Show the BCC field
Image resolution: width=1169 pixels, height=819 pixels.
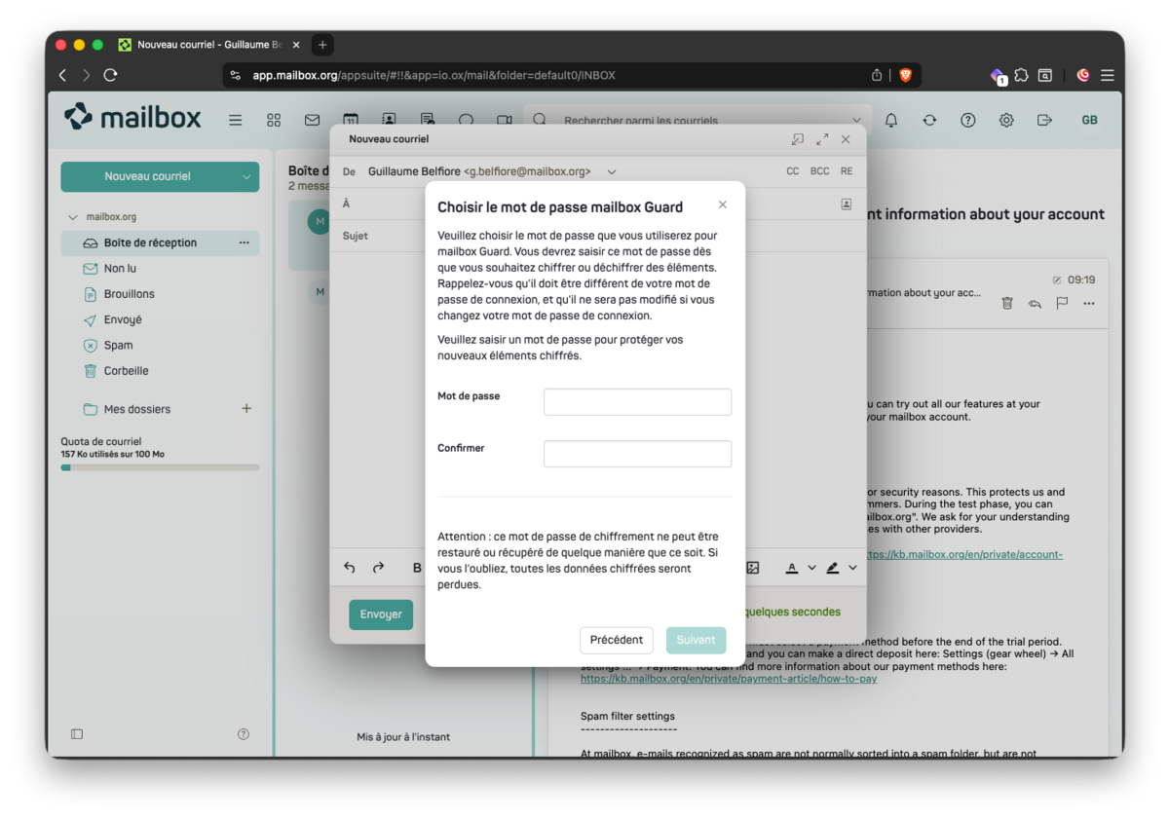tap(820, 171)
